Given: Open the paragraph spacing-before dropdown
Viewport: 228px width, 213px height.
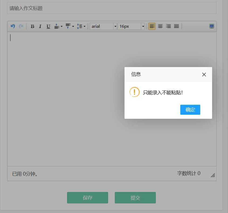Looking at the screenshot, I should [x=58, y=26].
